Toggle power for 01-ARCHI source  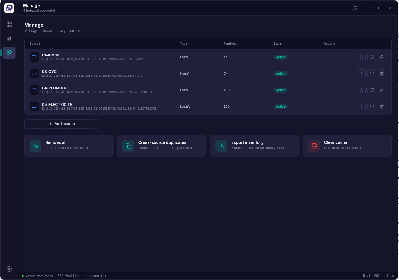[361, 57]
